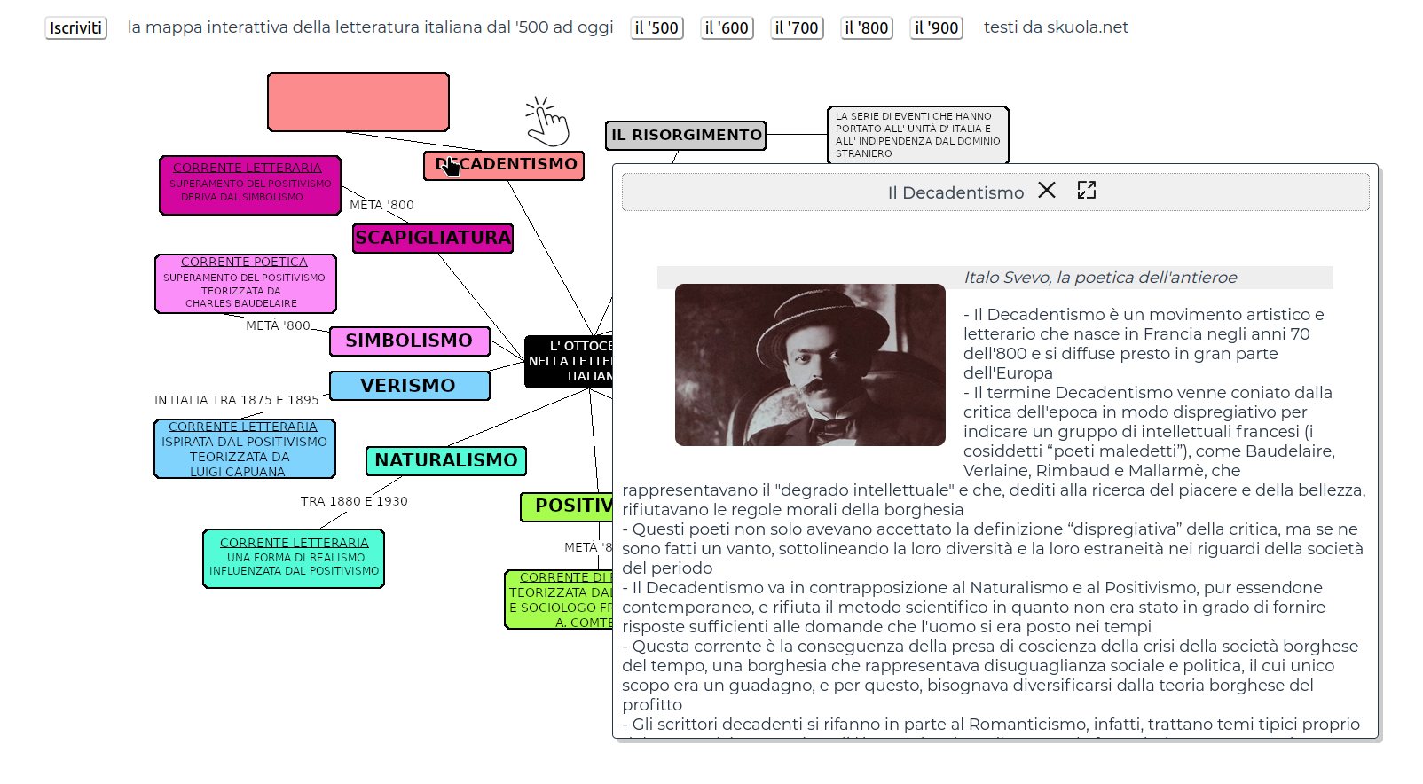Click magenta box 'Superamento del positivismo deriva dal simbolismo'
1423x784 pixels.
(x=250, y=185)
